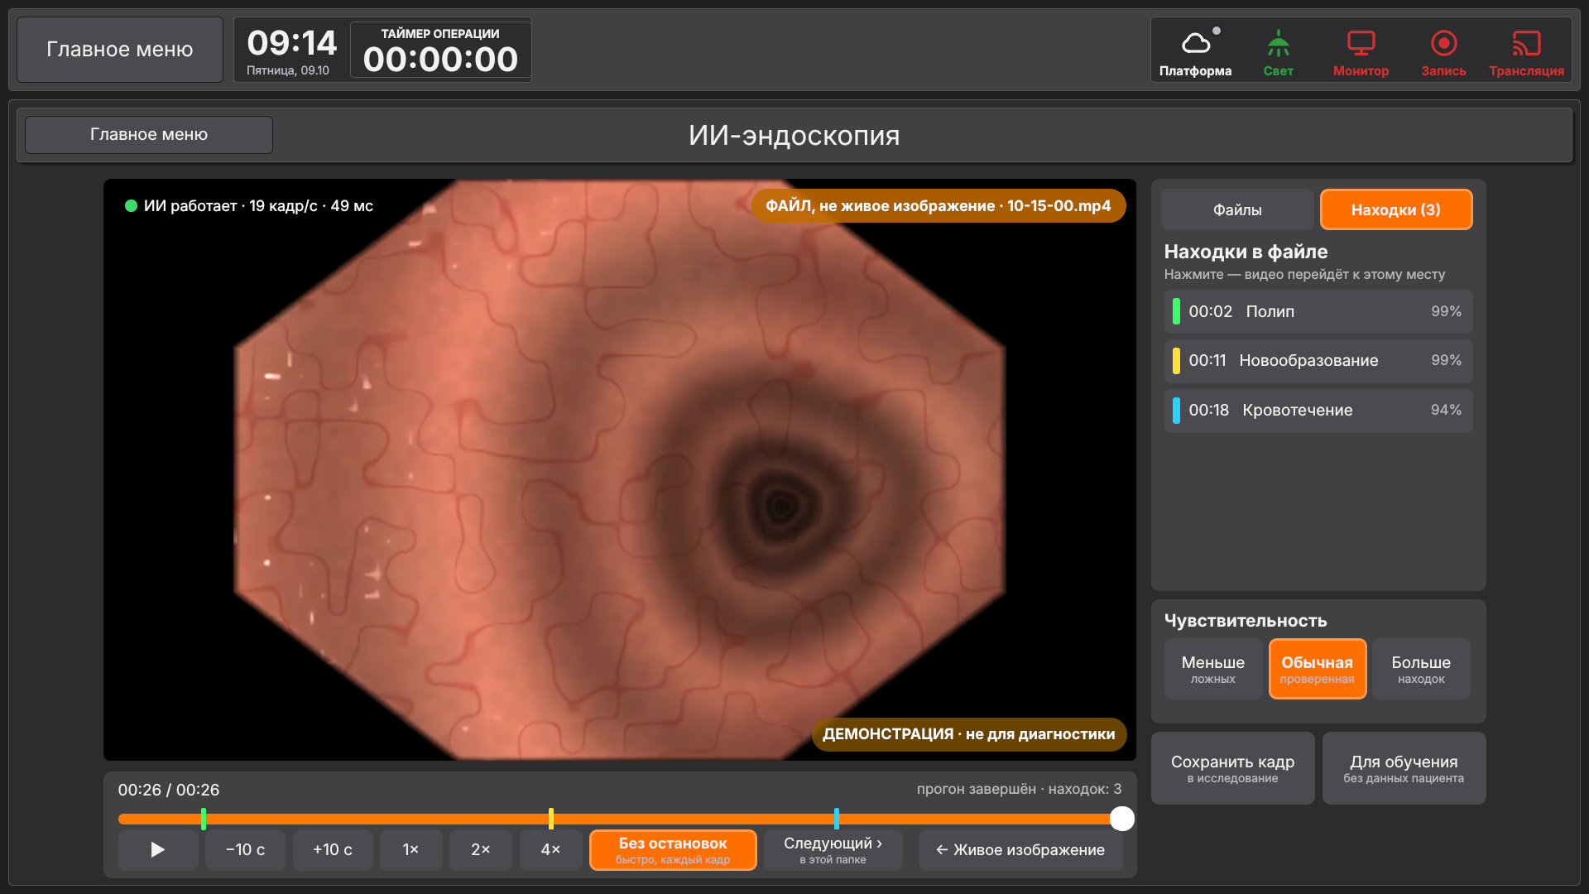
Task: Click the blue timeline marker
Action: point(837,819)
